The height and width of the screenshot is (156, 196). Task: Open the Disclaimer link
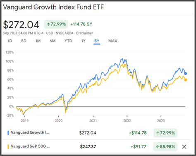[x=84, y=33]
